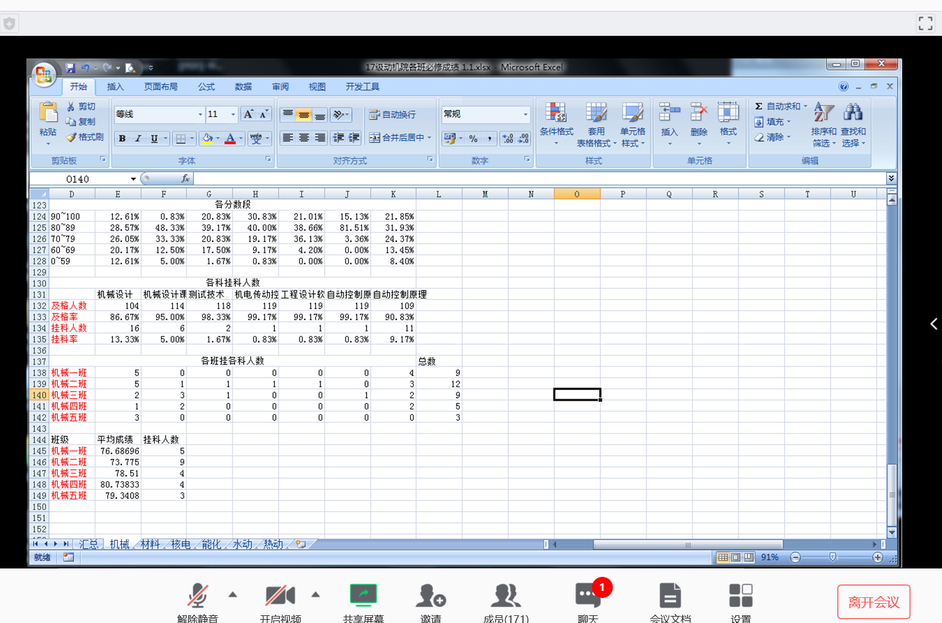This screenshot has width=942, height=623.
Task: Click the Find and Select binoculars icon
Action: tap(853, 113)
